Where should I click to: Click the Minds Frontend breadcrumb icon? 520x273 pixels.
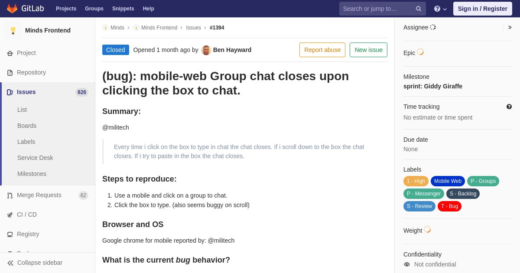[136, 28]
